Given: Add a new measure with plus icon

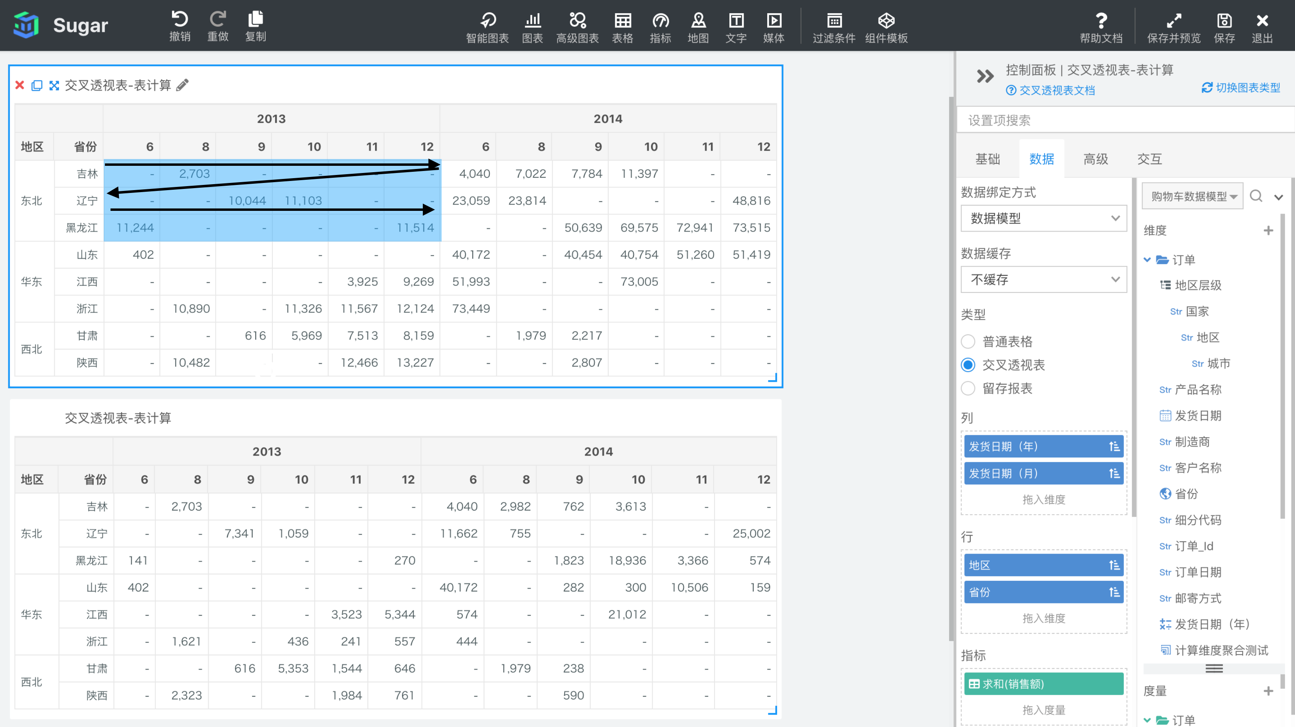Looking at the screenshot, I should point(1268,692).
